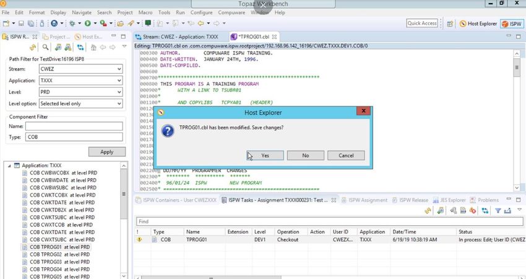Close the Host Explorer dialog
The image size is (526, 279).
(363, 111)
